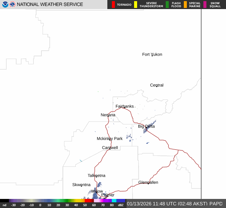The image size is (226, 208).
Task: Click the orange Special Marine legend swatch
Action: (x=185, y=5)
